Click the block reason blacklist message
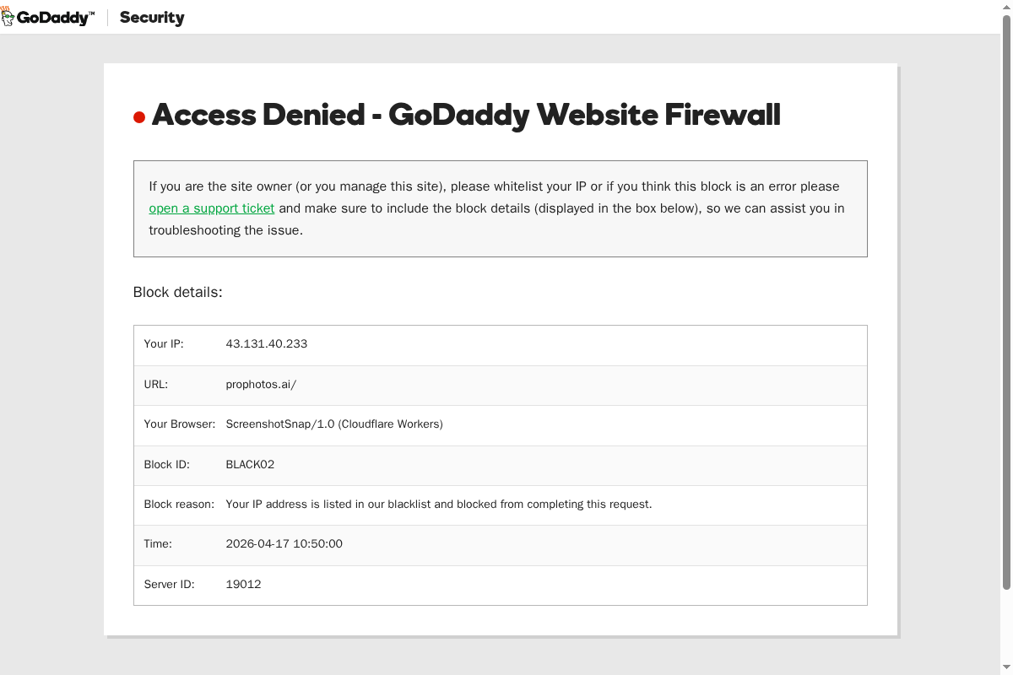Screen dimensions: 1013x675 (439, 505)
